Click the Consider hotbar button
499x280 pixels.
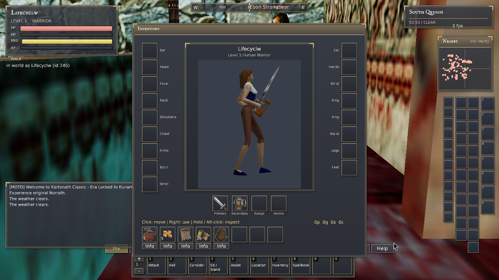tap(197, 265)
